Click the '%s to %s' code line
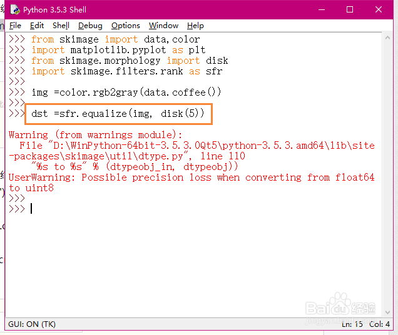This screenshot has height=335, width=398. click(135, 167)
